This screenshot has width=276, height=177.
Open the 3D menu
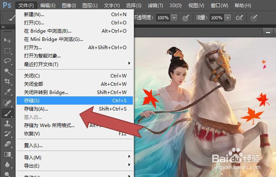pos(175,6)
